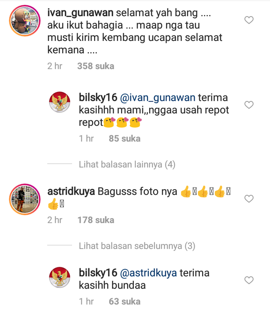Open bilsky16's Garuda avatar in first reply
This screenshot has height=315, width=270.
pos(60,102)
